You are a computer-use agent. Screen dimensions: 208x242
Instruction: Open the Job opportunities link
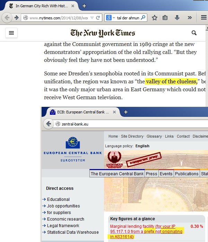pos(63,206)
